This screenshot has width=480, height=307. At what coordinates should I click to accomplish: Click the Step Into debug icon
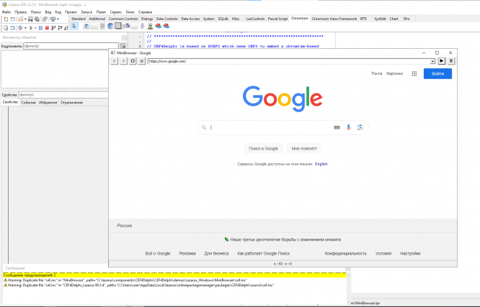tap(53, 28)
